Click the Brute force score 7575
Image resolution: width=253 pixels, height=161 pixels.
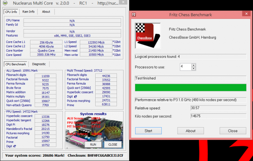[x=45, y=88]
